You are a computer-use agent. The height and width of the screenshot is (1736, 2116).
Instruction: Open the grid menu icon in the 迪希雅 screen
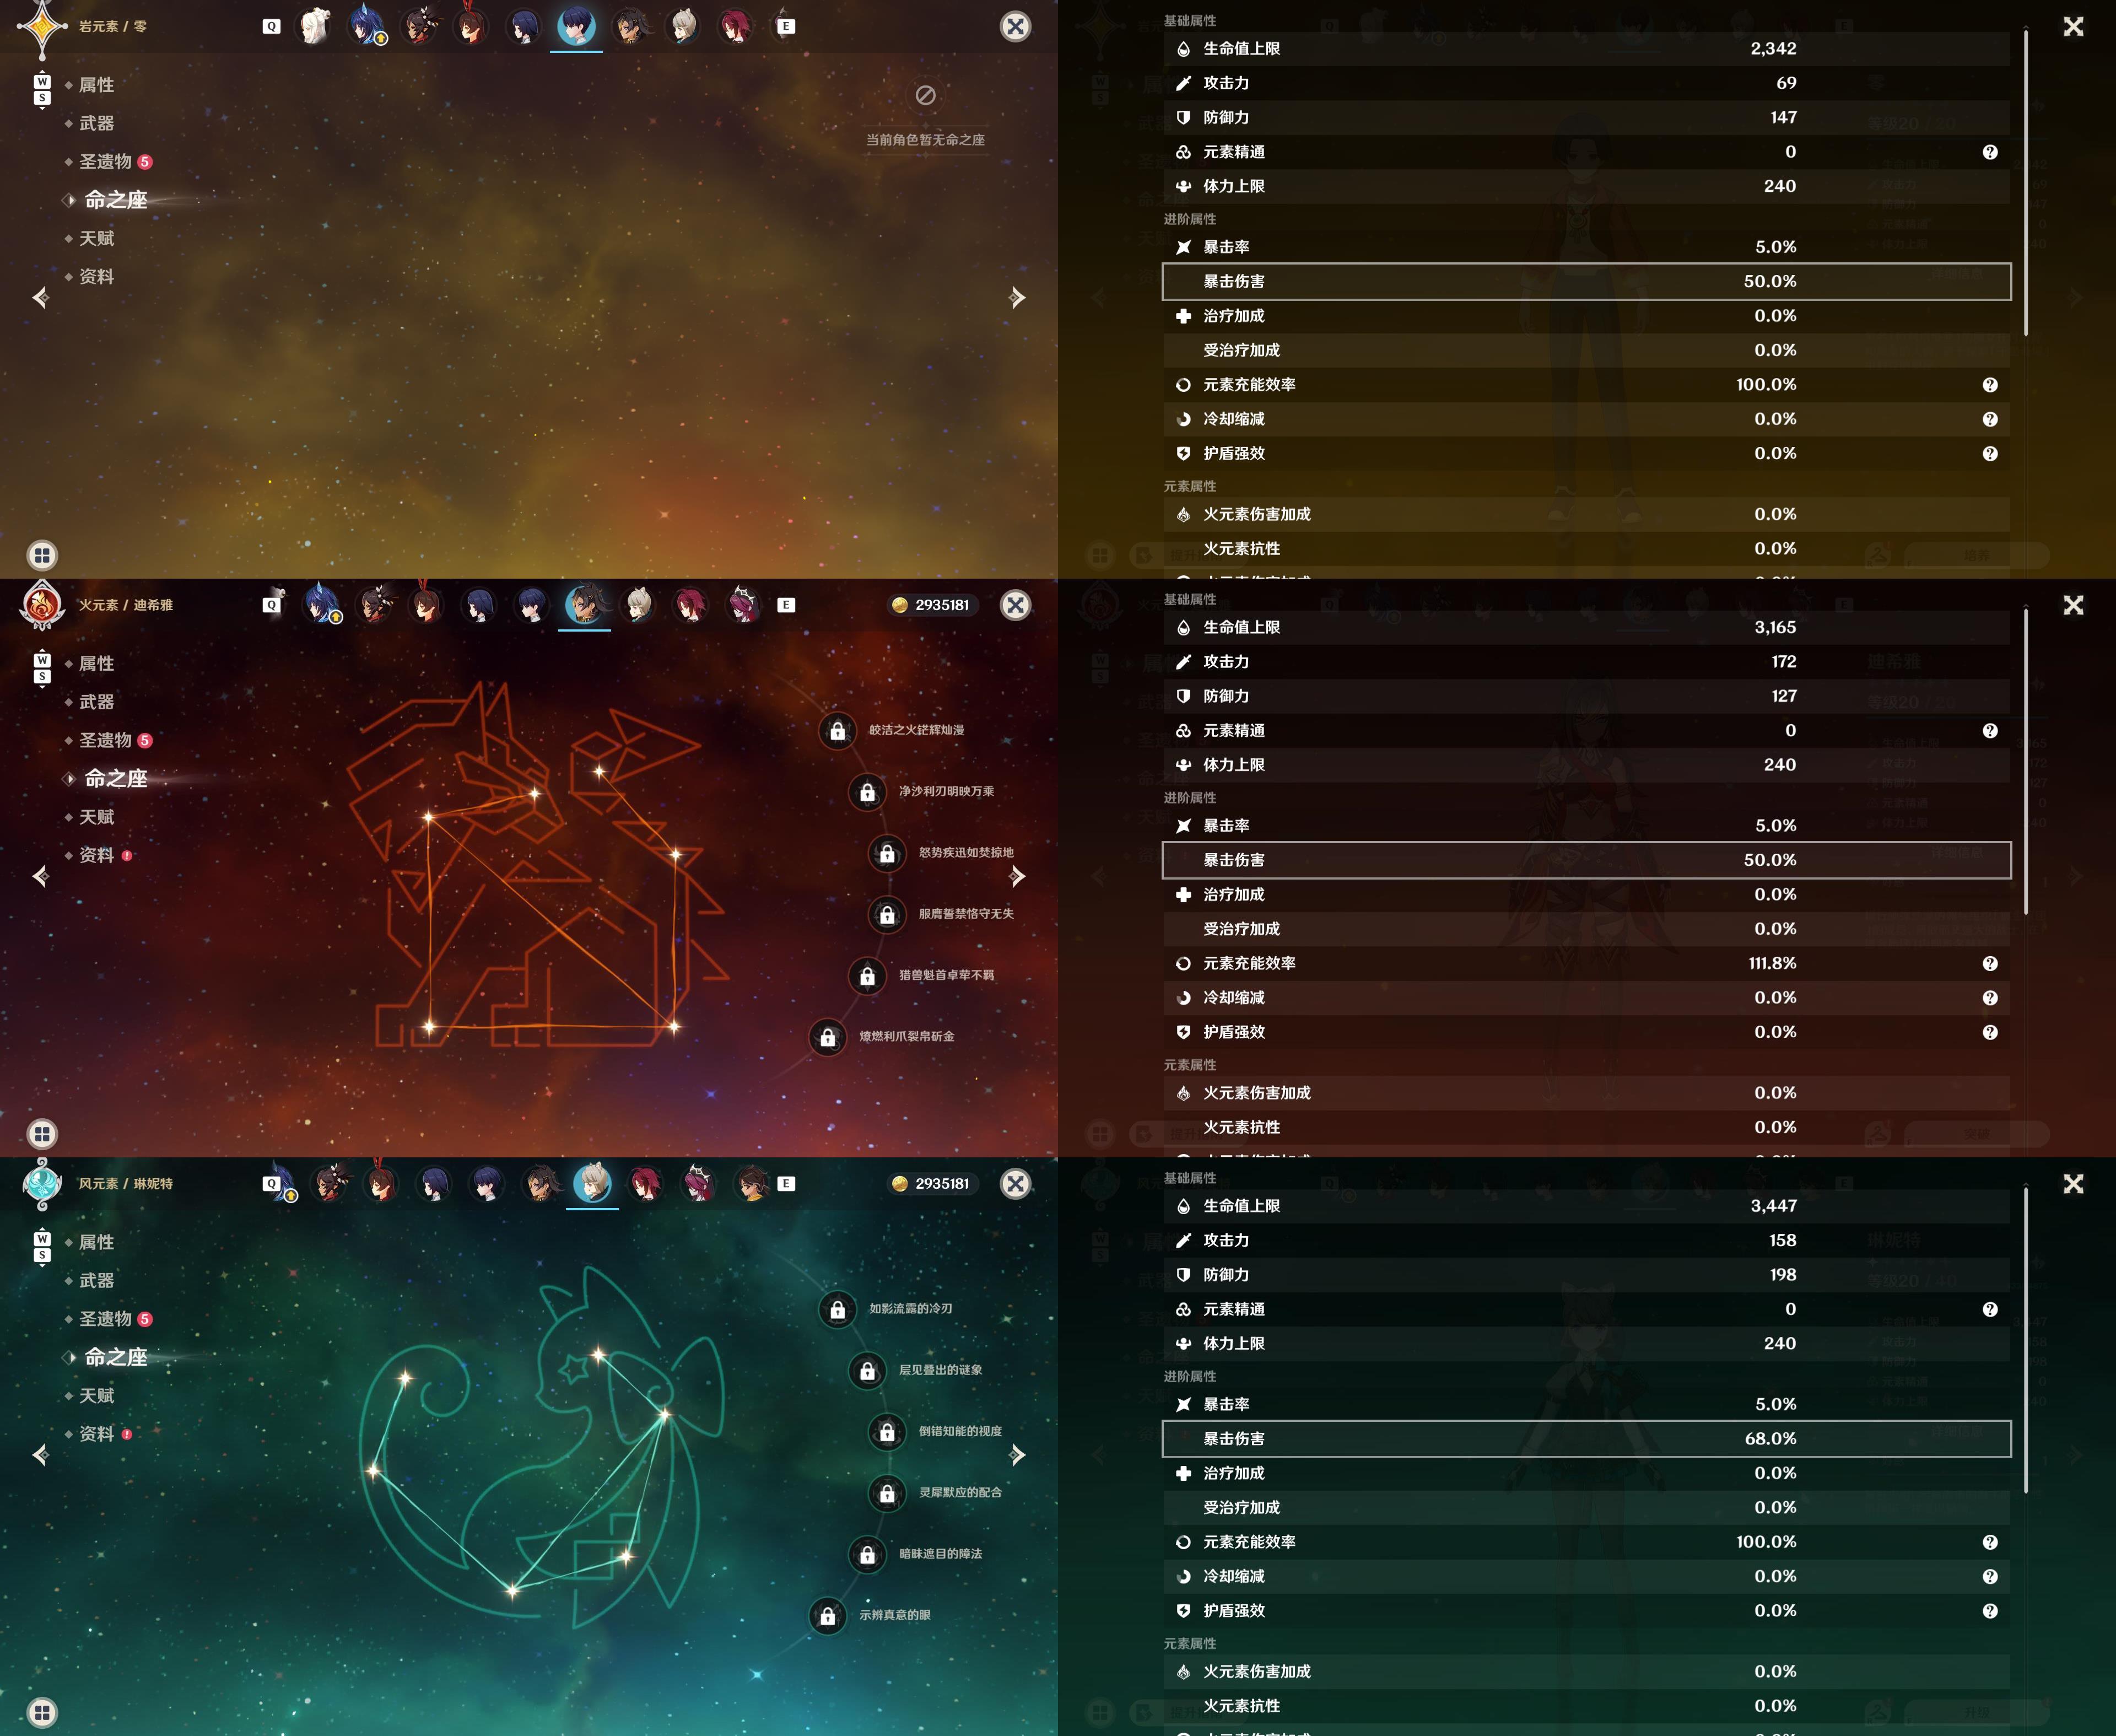[42, 1134]
